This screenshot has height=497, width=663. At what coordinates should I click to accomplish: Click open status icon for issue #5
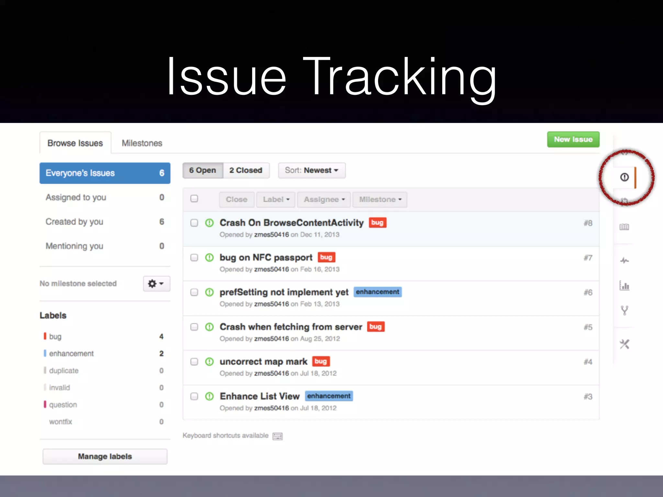(209, 327)
